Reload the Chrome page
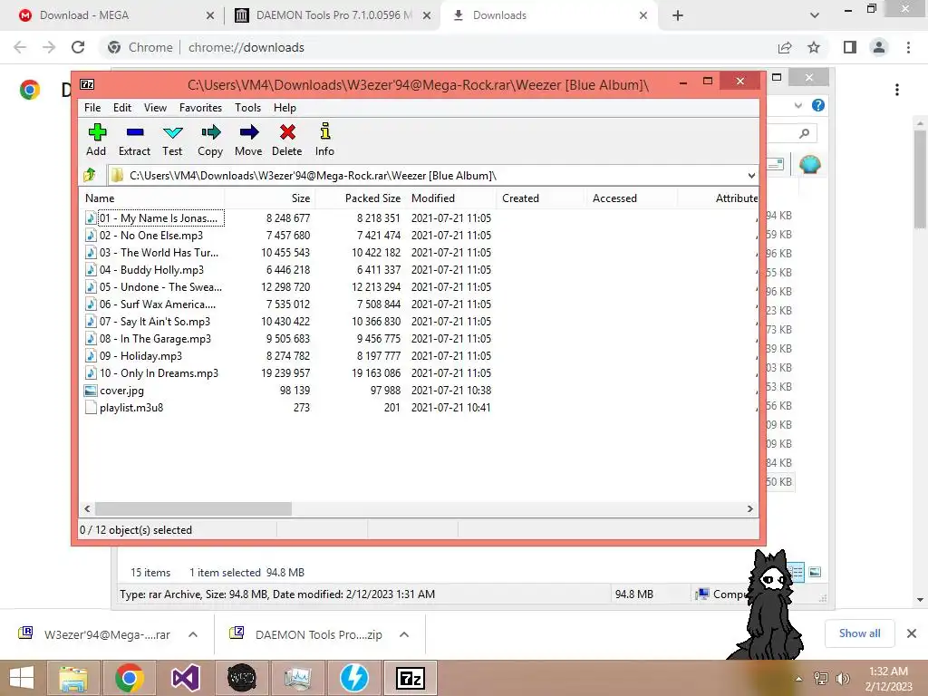The image size is (928, 696). pos(78,47)
